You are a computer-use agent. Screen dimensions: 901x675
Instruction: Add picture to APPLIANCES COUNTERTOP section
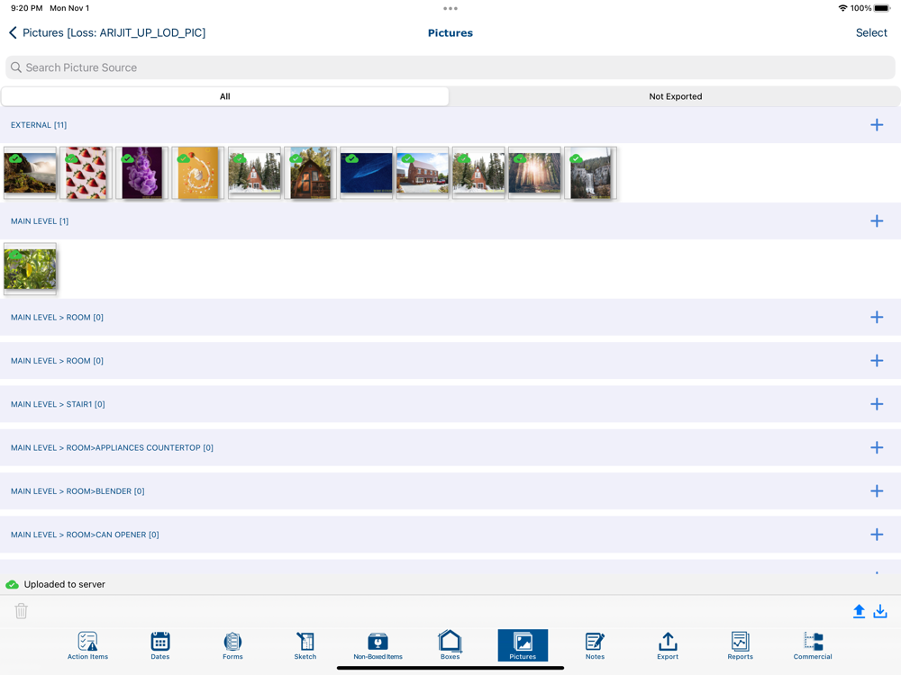[x=877, y=447]
